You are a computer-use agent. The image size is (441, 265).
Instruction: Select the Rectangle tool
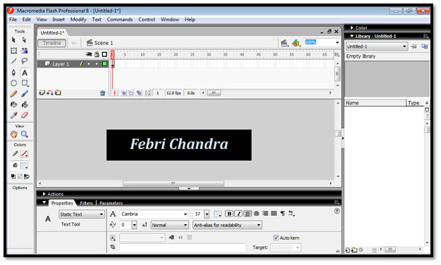(25, 83)
